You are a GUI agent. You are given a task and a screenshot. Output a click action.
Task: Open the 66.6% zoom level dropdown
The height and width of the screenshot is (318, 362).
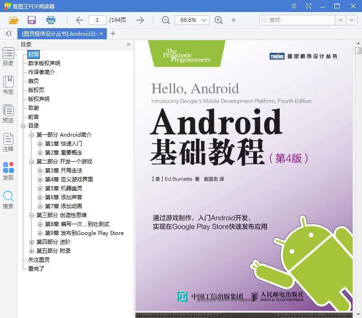click(x=192, y=20)
